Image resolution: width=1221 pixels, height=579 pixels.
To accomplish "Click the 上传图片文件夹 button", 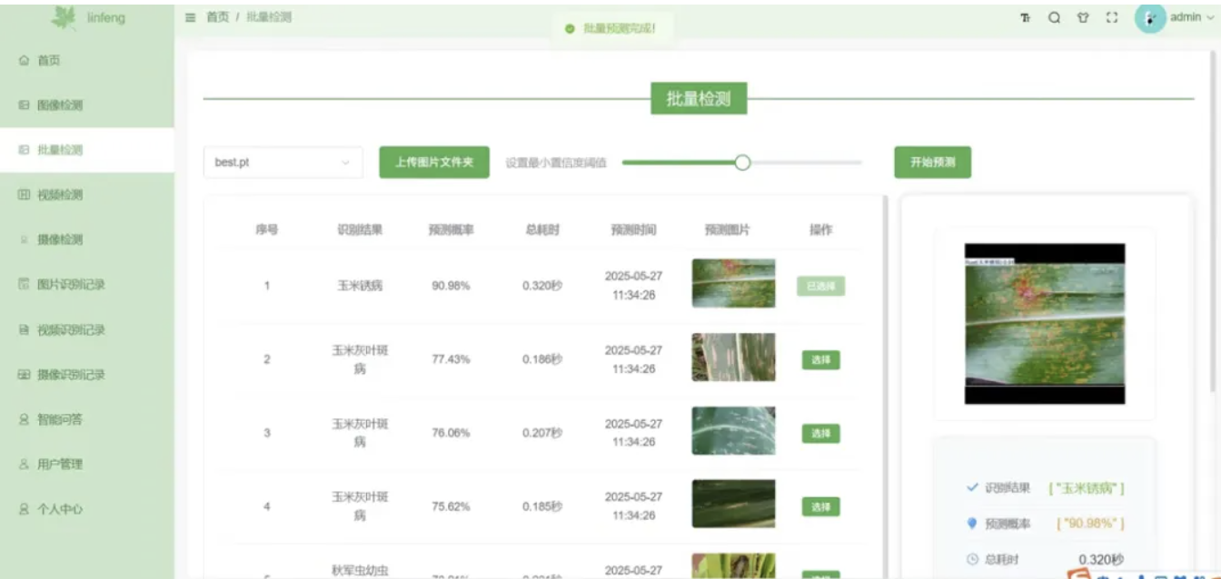I will (x=434, y=162).
